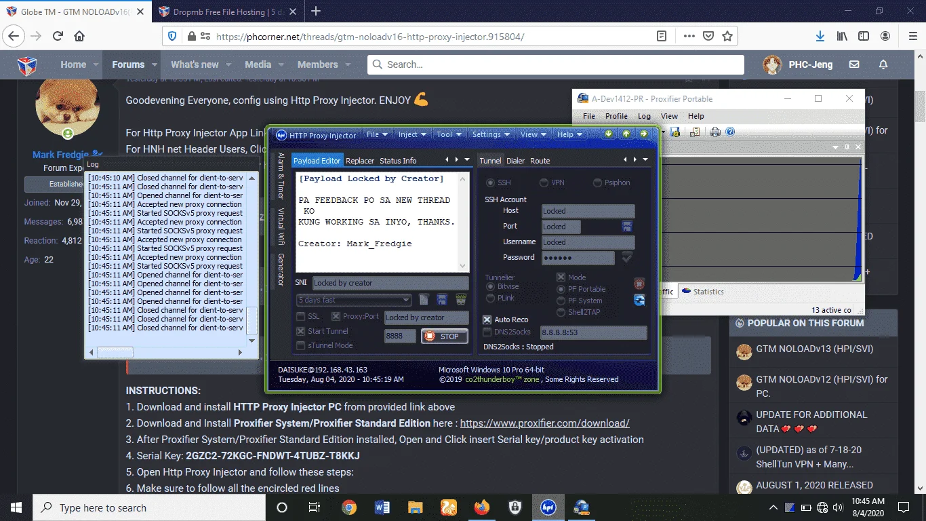
Task: Toggle the sTunnel Mode checkbox
Action: [x=301, y=345]
